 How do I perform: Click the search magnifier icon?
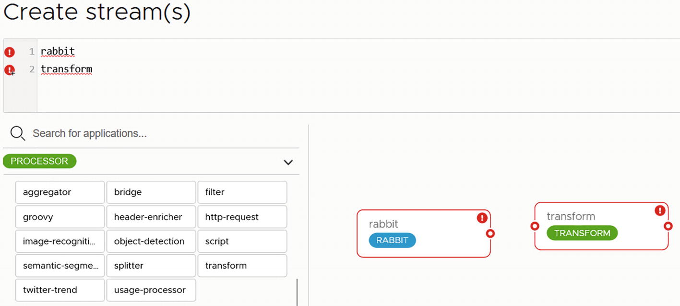click(x=17, y=133)
